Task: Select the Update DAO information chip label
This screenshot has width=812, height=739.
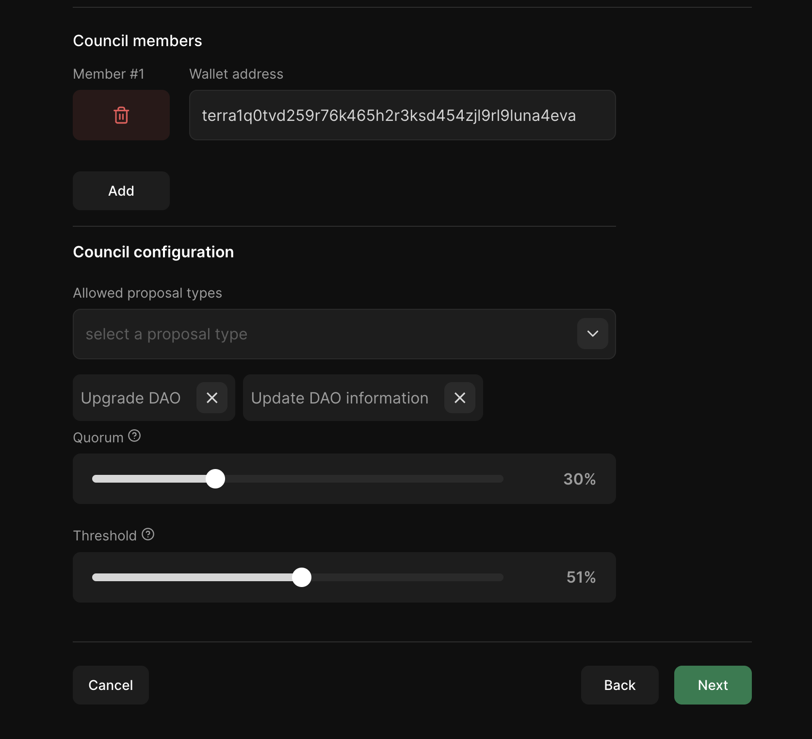Action: 340,398
